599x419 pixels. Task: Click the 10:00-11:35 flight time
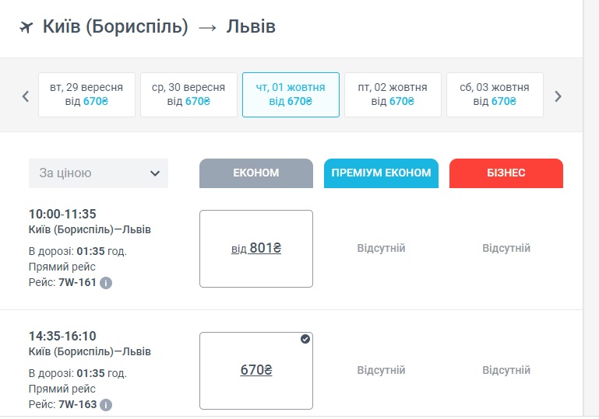(x=62, y=214)
